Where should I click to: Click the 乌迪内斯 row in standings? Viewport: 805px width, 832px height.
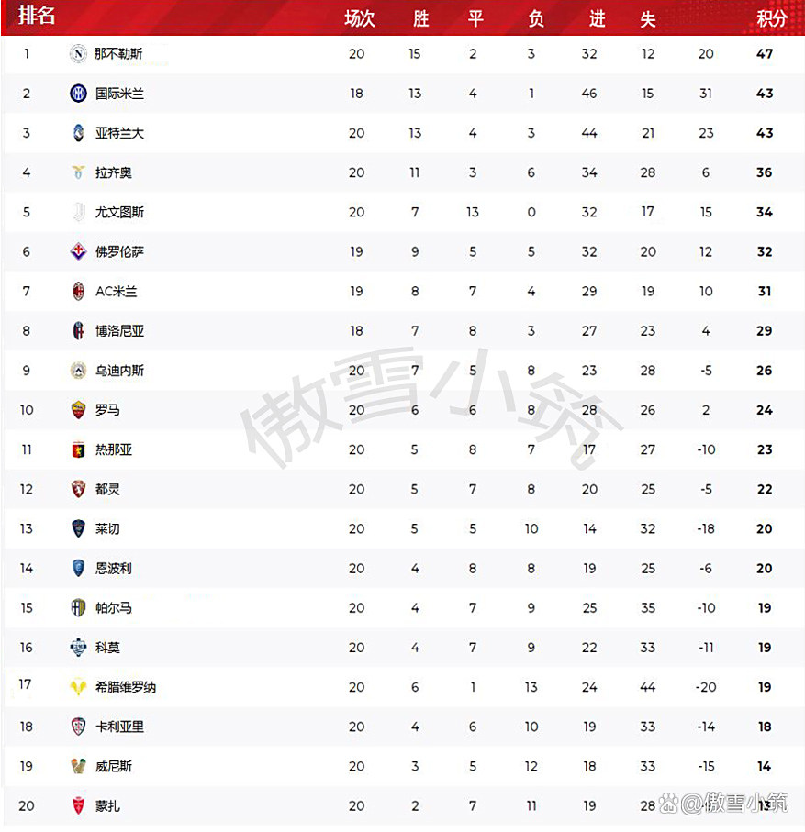pyautogui.click(x=404, y=371)
